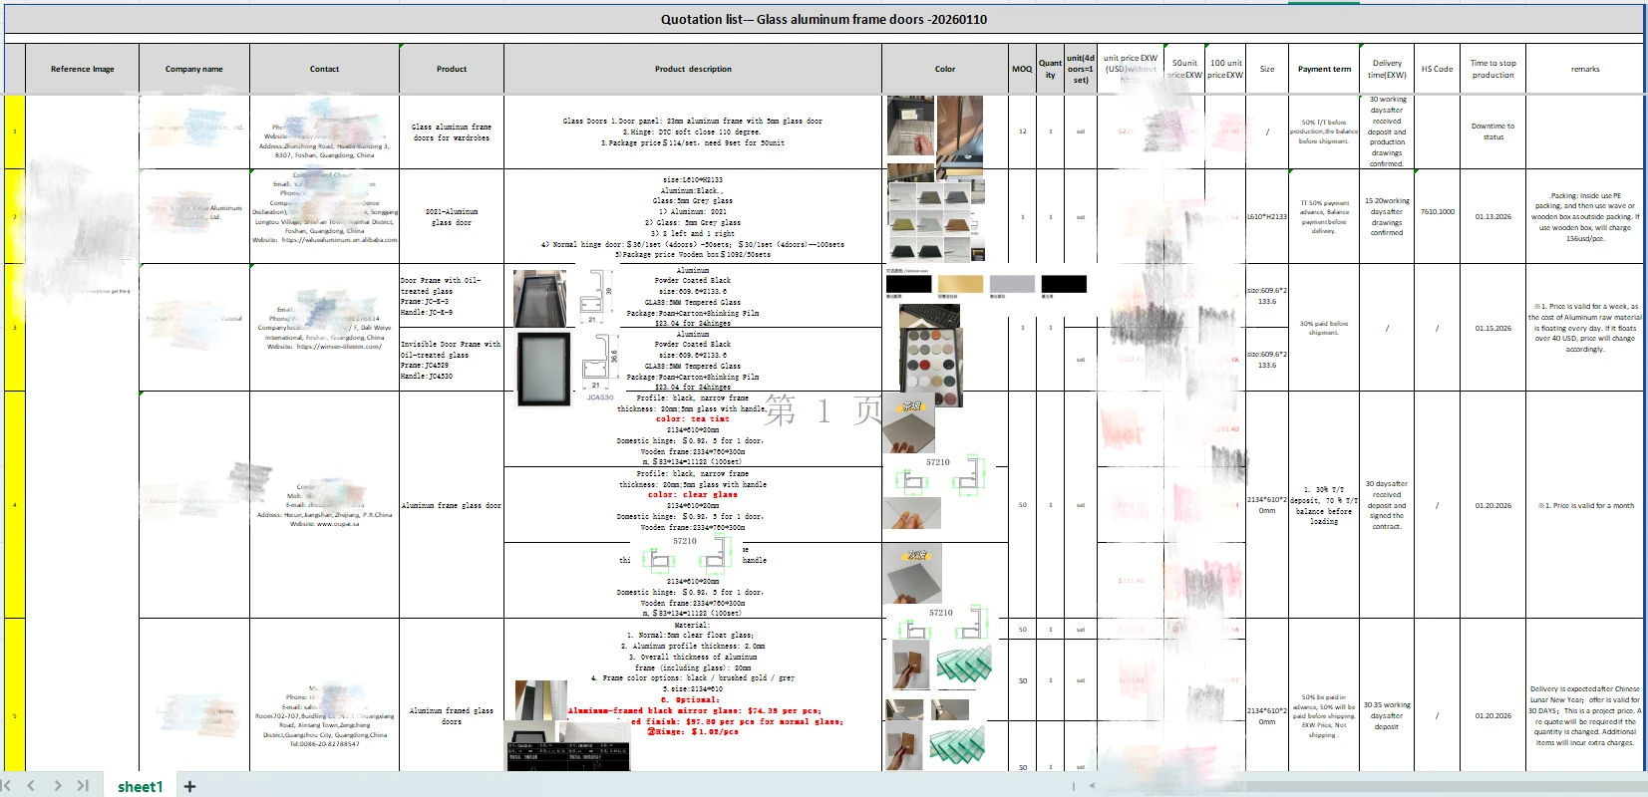Select the gold color swatch in row 3
Screen dimensions: 1648x797
coord(960,284)
